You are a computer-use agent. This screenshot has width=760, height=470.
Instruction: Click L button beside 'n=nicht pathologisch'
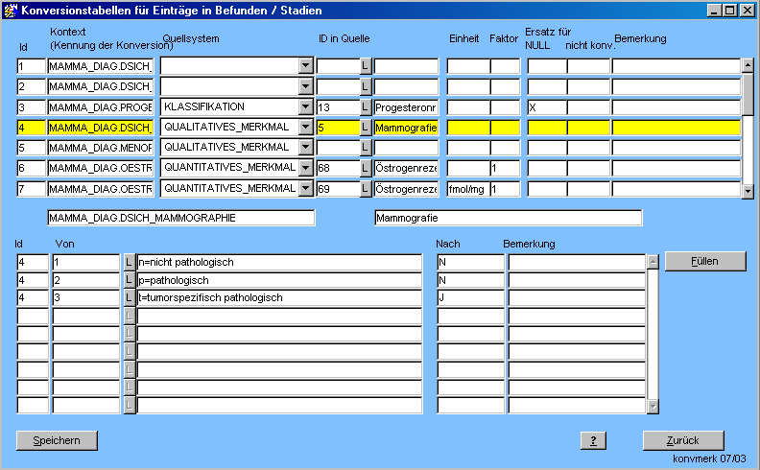[x=130, y=262]
